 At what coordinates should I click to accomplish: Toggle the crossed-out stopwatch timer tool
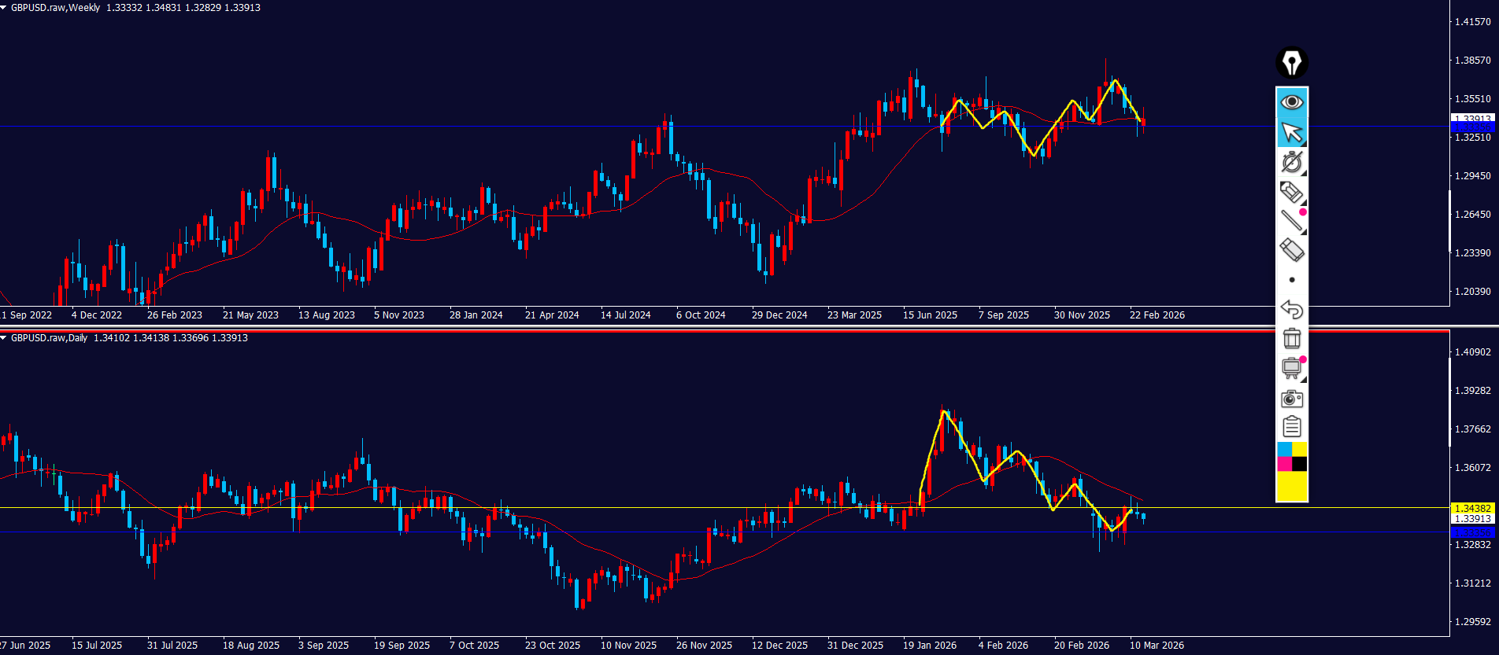click(1291, 162)
